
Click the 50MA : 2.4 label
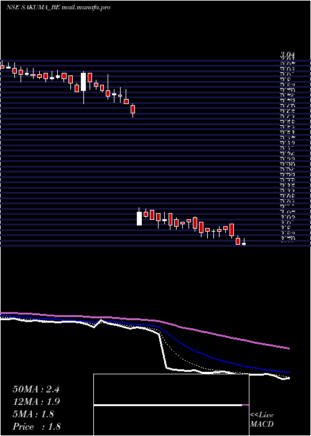click(x=36, y=389)
